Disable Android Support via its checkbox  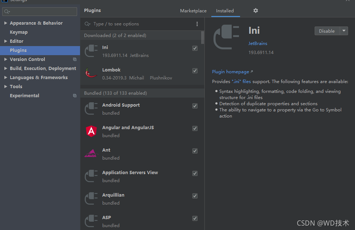tap(195, 106)
